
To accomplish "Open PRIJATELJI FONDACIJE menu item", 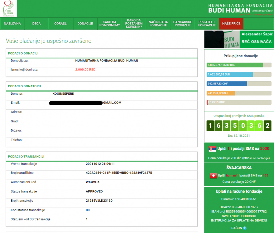I will (x=207, y=24).
